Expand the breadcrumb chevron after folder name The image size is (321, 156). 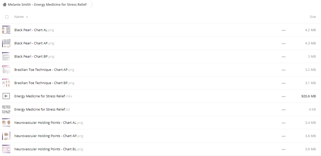pos(92,5)
